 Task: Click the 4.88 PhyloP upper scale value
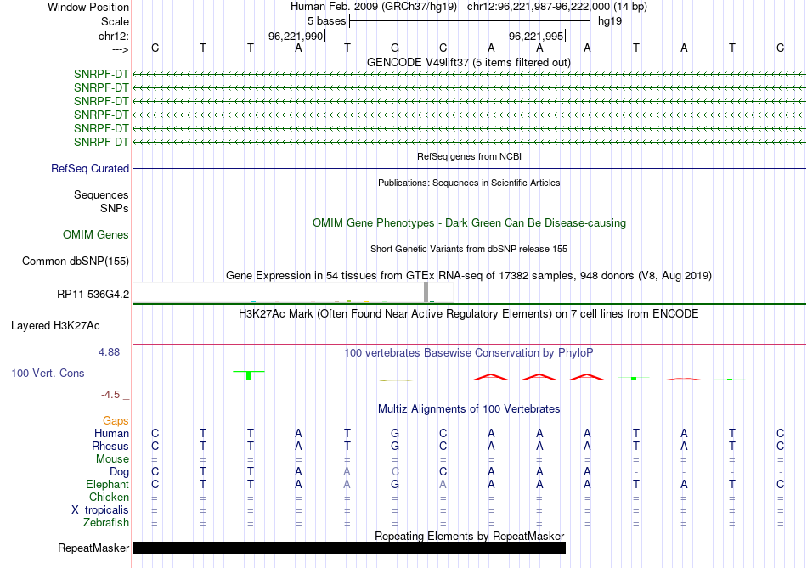109,352
